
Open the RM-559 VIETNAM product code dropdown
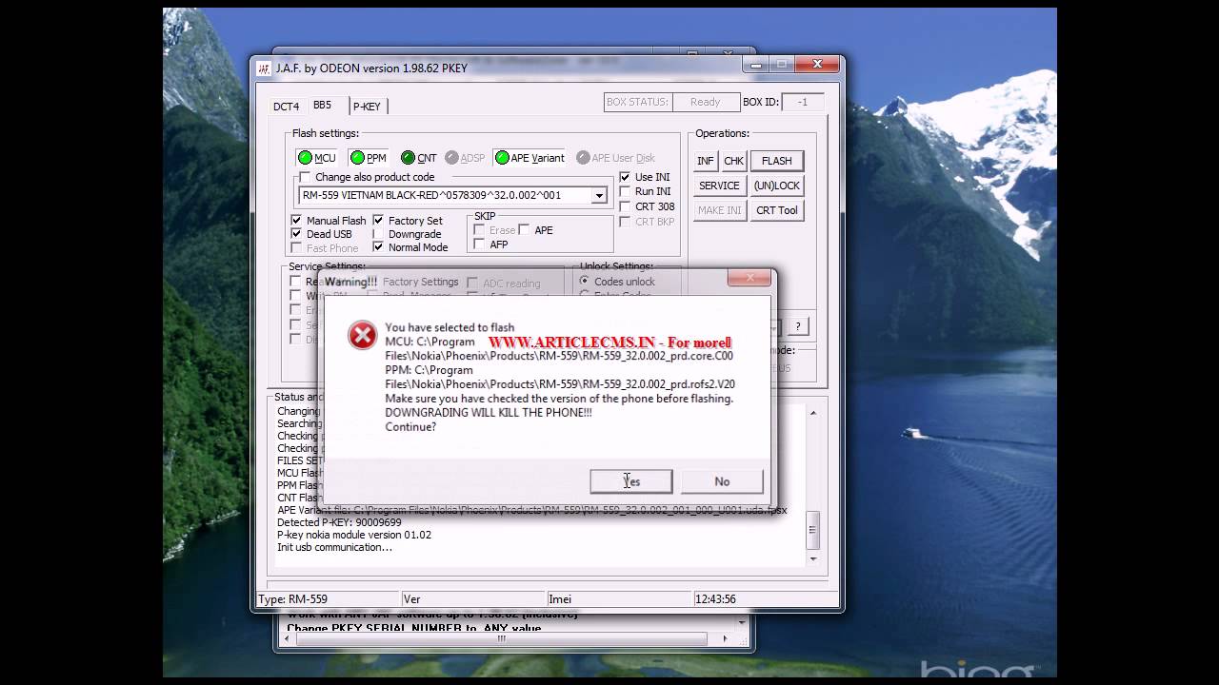coord(599,195)
